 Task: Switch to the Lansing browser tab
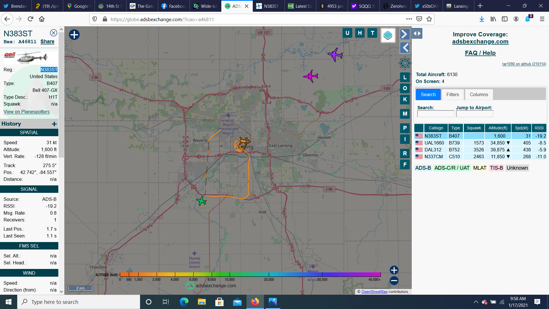[x=458, y=6]
